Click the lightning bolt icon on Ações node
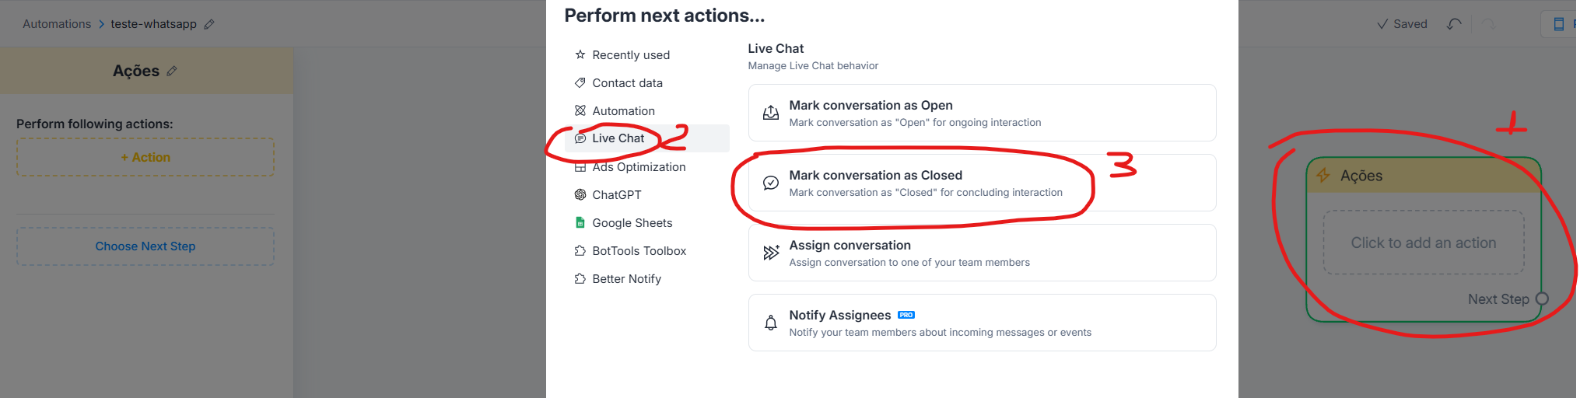Viewport: 1580px width, 398px height. (1323, 175)
